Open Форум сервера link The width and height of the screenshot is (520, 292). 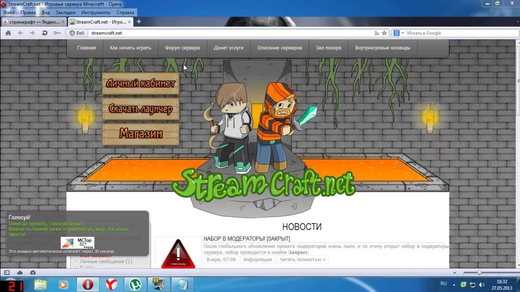pyautogui.click(x=182, y=48)
